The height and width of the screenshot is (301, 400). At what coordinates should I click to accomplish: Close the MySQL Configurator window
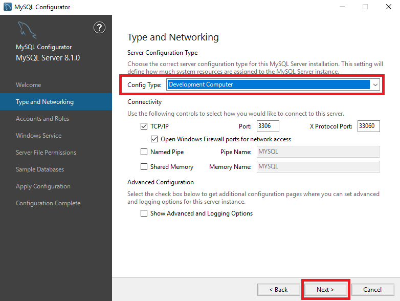point(389,7)
